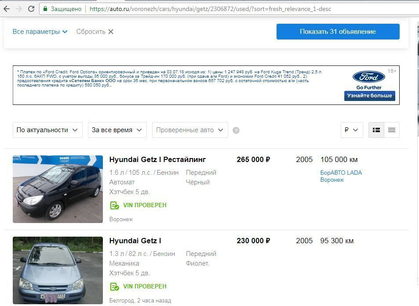This screenshot has width=419, height=306.
Task: Open the За все время period dropdown
Action: click(117, 130)
